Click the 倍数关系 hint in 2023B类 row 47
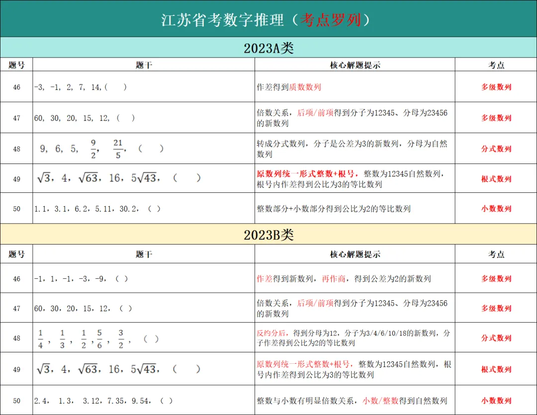Viewport: 537px width, 415px height. (352, 308)
